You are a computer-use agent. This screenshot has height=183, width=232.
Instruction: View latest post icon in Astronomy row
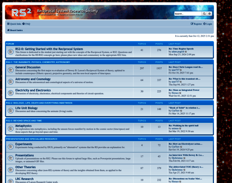tap(181, 82)
